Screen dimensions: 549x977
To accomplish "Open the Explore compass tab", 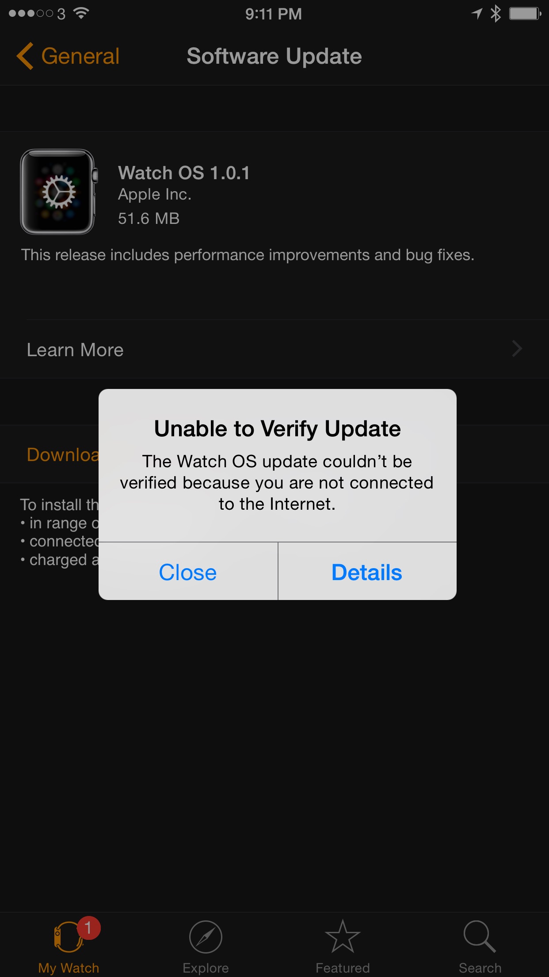I will point(206,937).
